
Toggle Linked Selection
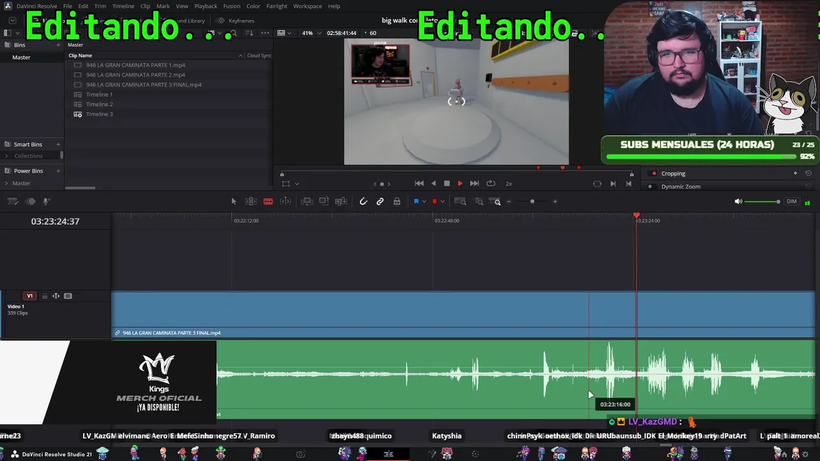point(380,202)
